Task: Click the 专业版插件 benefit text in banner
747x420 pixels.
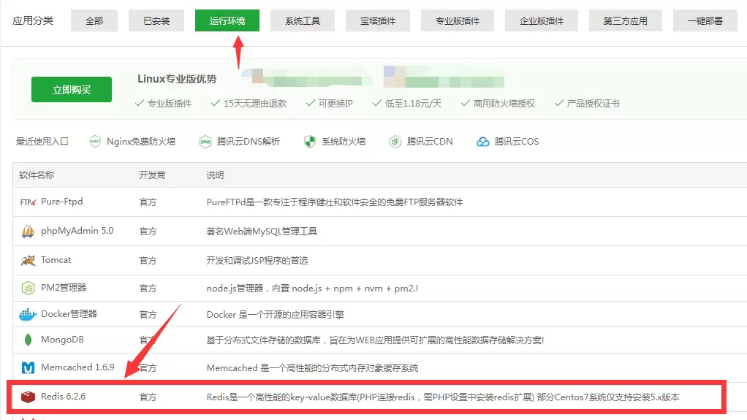Action: [x=170, y=103]
